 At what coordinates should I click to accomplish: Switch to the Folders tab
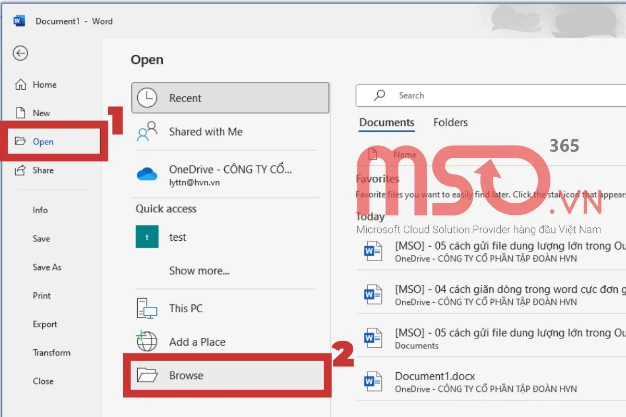450,122
